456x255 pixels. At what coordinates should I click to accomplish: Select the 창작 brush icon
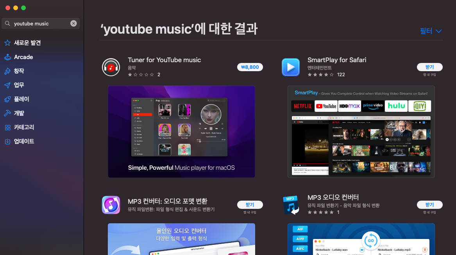click(7, 71)
